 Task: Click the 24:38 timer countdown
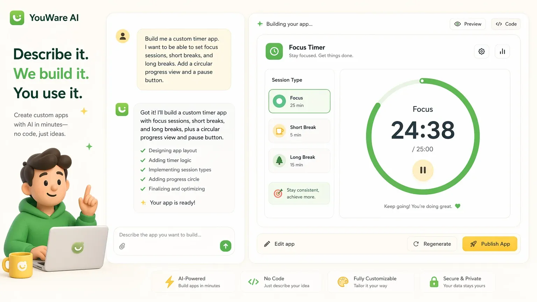pyautogui.click(x=423, y=130)
